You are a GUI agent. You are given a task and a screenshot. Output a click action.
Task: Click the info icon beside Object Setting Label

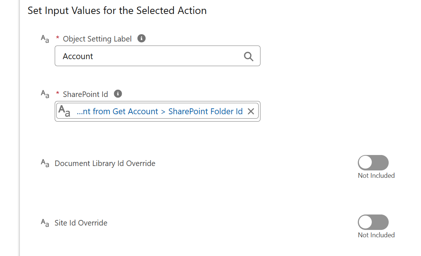141,38
